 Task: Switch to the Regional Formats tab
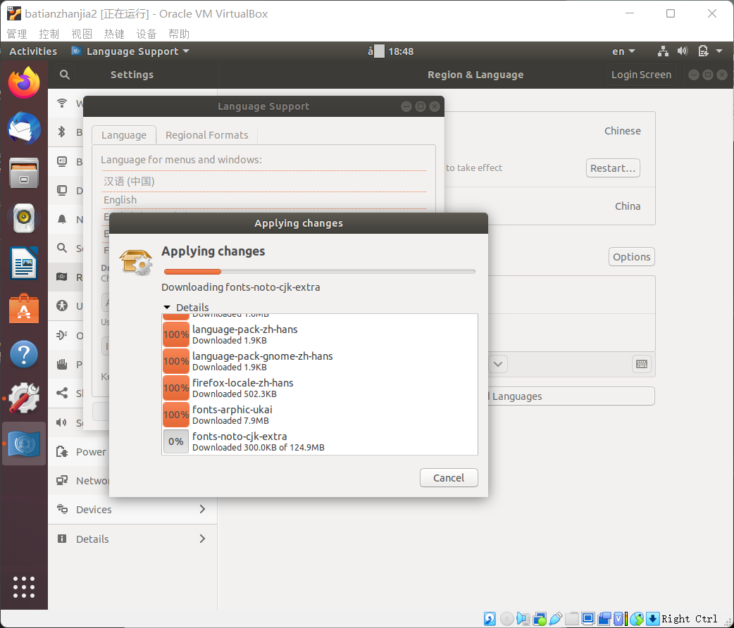(x=207, y=134)
